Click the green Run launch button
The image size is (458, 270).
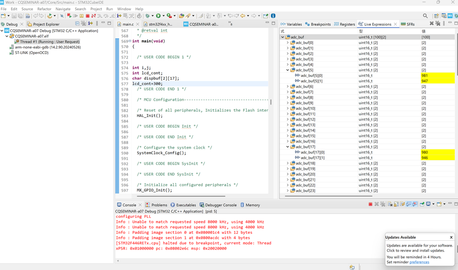click(159, 16)
